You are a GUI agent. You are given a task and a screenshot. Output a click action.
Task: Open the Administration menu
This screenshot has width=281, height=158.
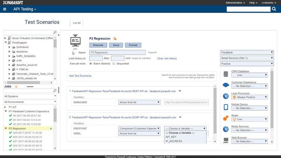pos(235,3)
